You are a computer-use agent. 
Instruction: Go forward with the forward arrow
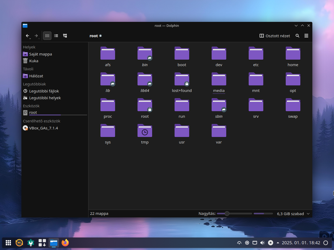point(36,36)
